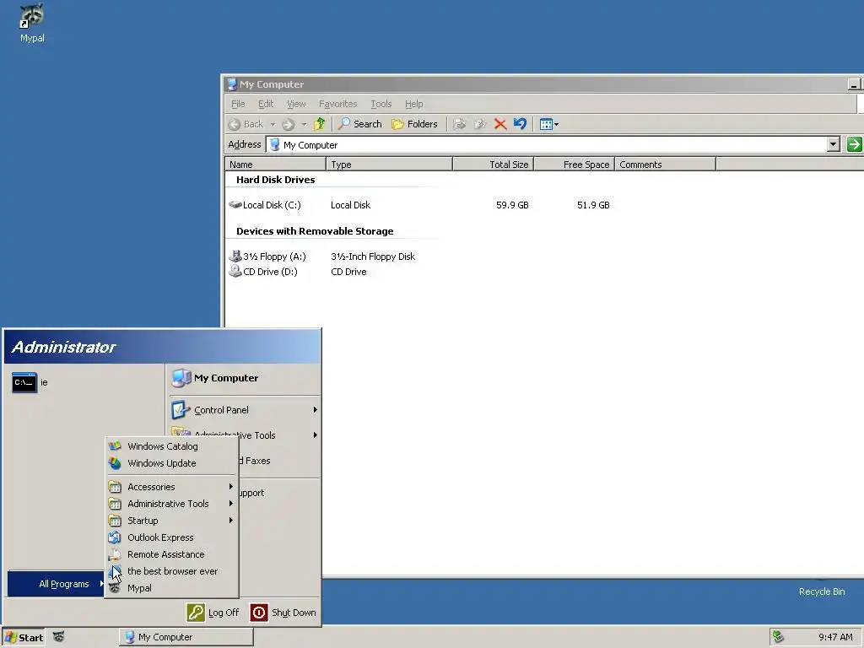Expand Administrative Tools in All Programs list
The height and width of the screenshot is (648, 864).
coord(170,504)
